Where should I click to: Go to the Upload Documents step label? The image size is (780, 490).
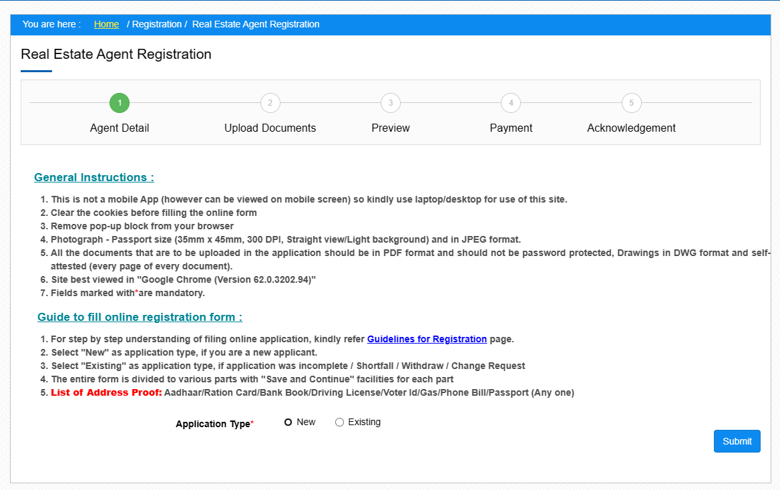[x=270, y=128]
